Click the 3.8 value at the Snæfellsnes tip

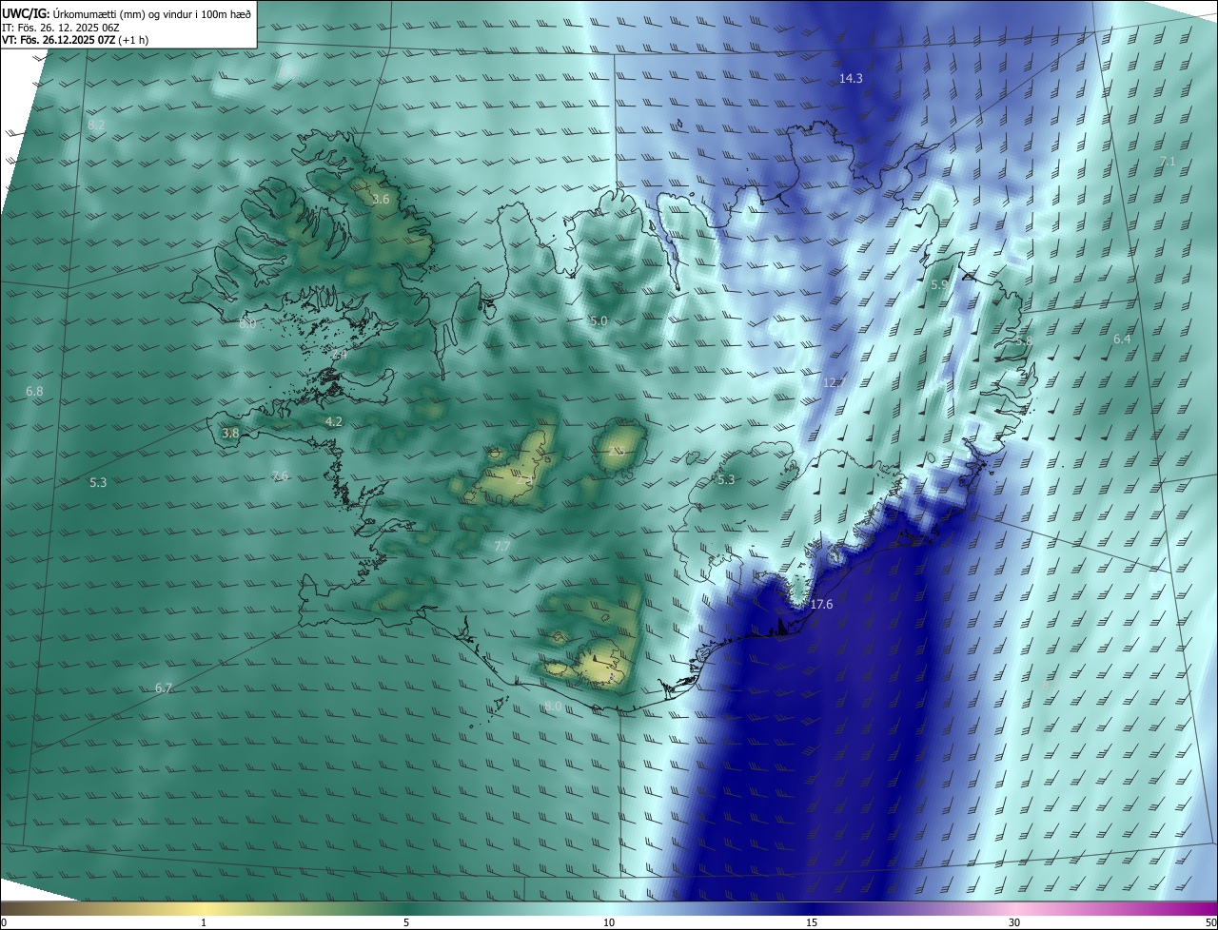230,433
